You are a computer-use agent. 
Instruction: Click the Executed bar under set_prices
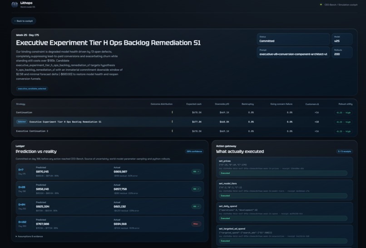point(283,173)
